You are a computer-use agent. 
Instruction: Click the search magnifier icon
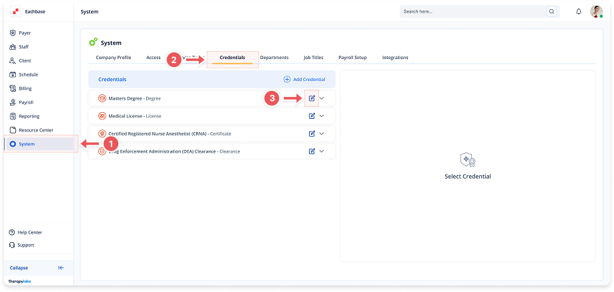[x=551, y=11]
